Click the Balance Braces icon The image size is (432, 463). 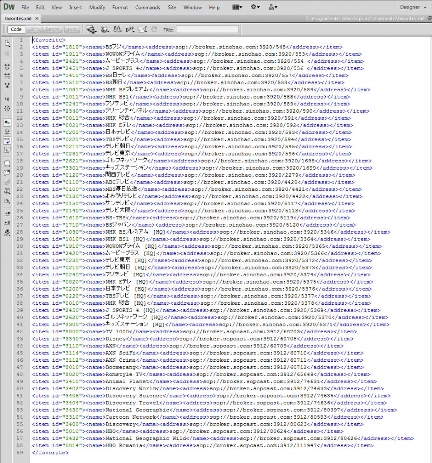pyautogui.click(x=7, y=109)
